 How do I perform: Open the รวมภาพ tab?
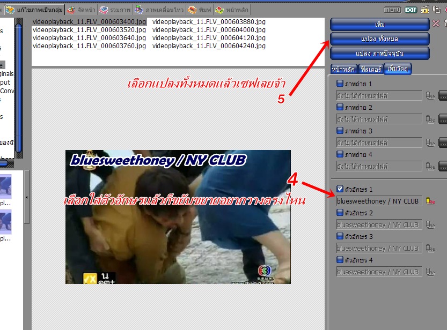[115, 10]
